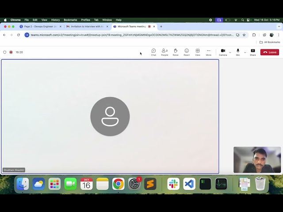Raise your hand in the meeting
Viewport: 283px width, 212px height.
[176, 52]
